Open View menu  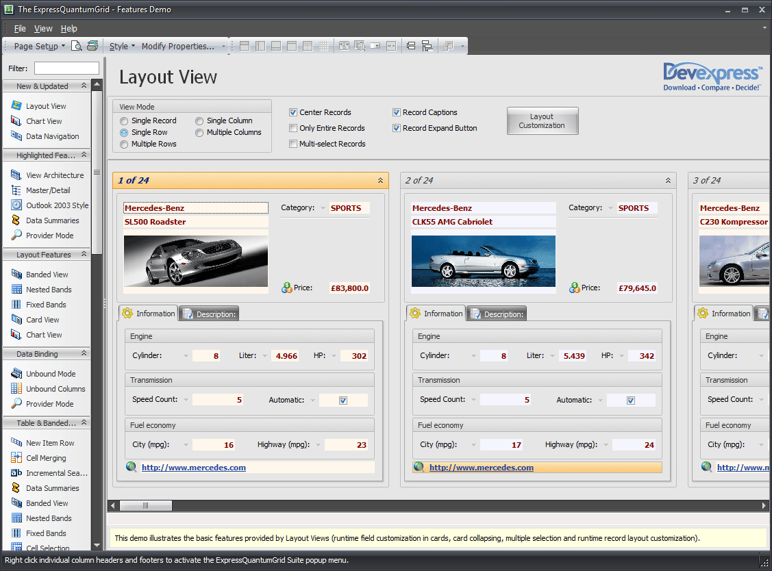coord(43,29)
